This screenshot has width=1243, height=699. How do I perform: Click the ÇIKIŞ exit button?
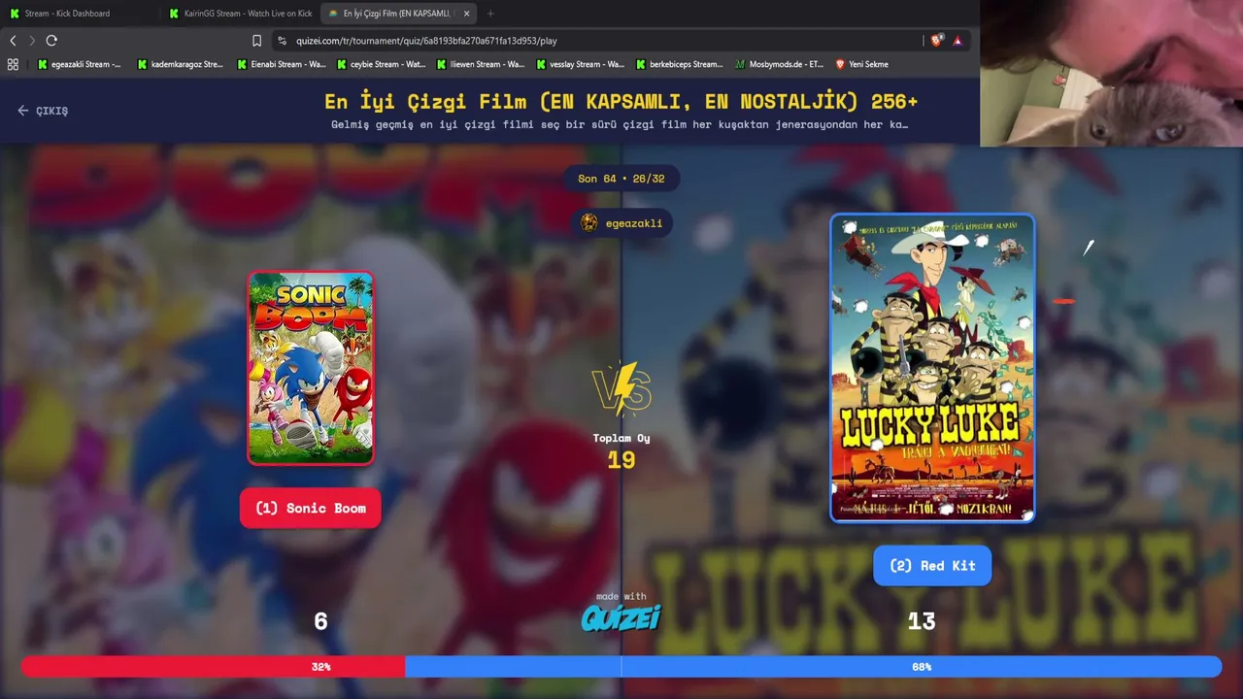[43, 111]
